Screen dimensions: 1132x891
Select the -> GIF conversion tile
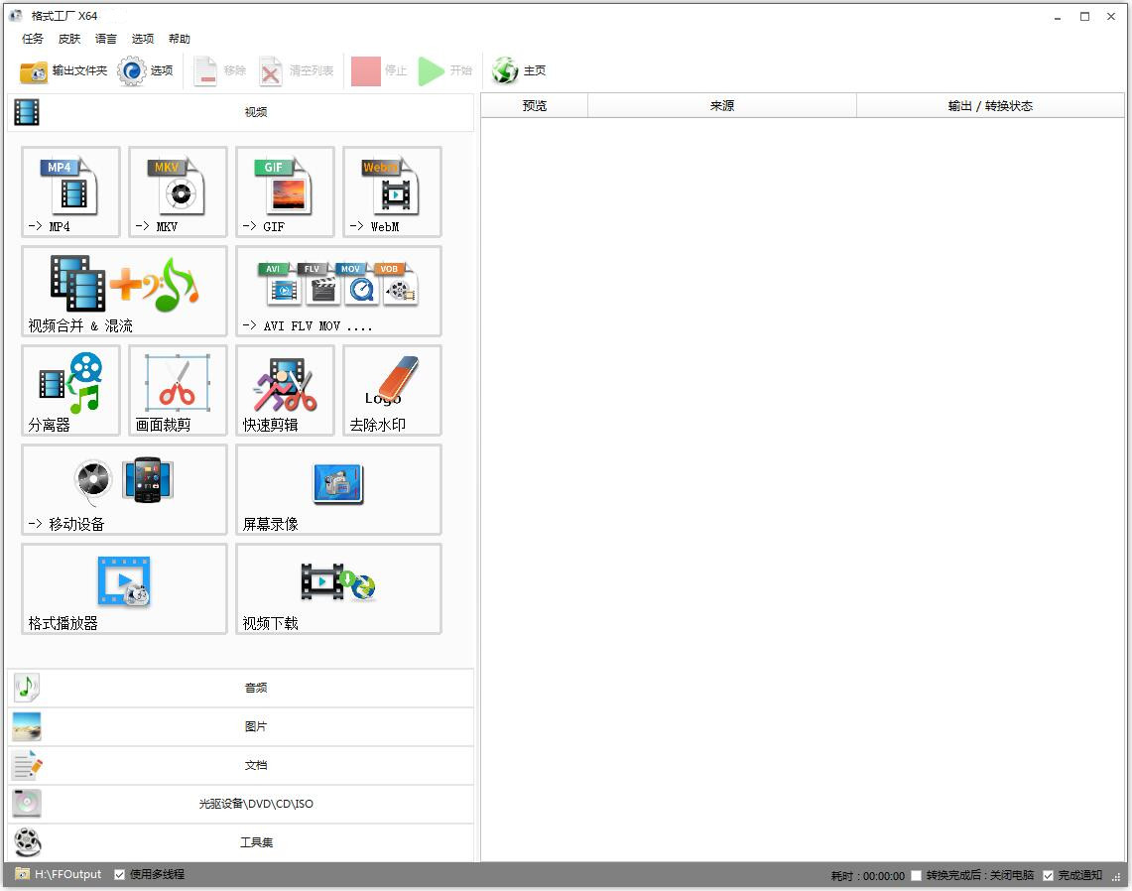[x=285, y=192]
